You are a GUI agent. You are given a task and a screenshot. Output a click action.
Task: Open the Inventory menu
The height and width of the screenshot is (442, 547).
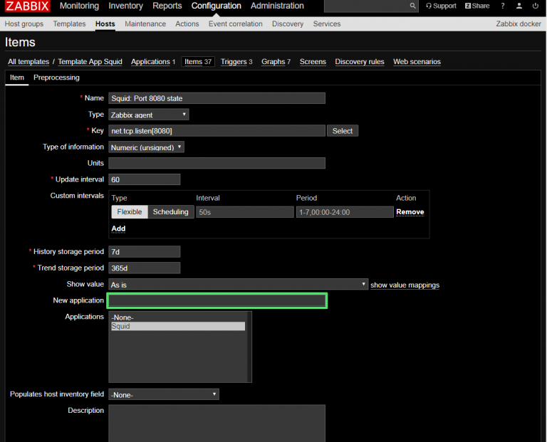pyautogui.click(x=125, y=6)
